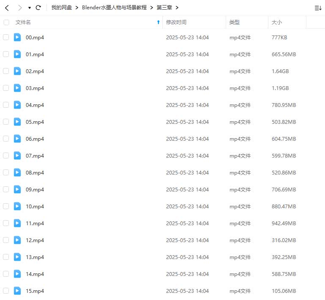Sort files by 大小 column header
Screen dimensions: 325x300
click(x=277, y=22)
